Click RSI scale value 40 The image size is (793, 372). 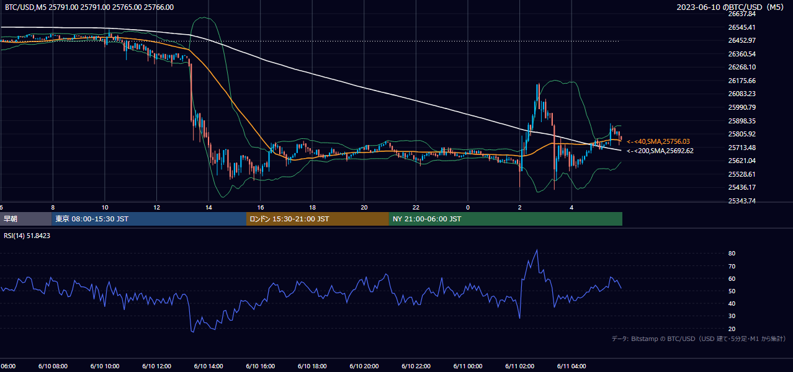[x=732, y=304]
